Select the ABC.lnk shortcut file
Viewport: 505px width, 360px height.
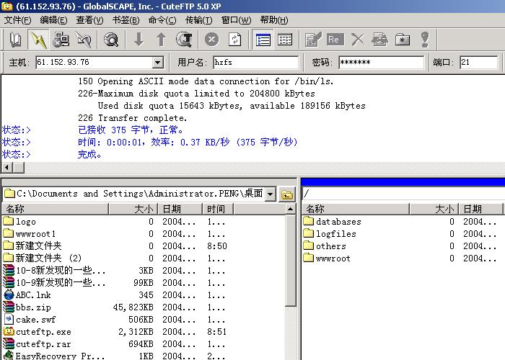(27, 294)
